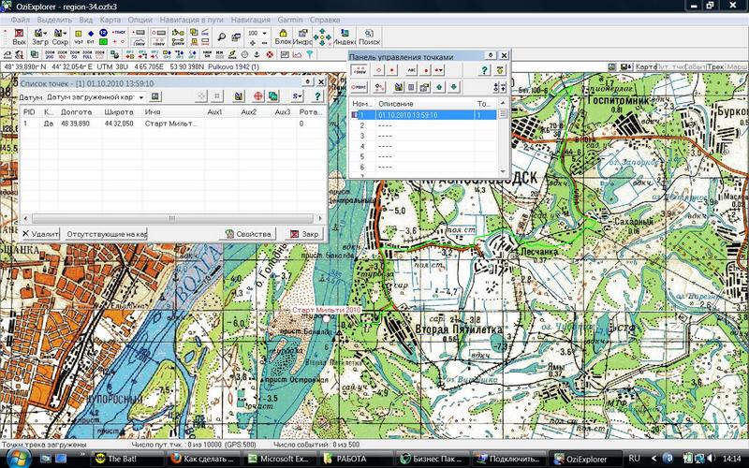This screenshot has width=749, height=468.
Task: Open the Навигация в пути menu
Action: pos(192,20)
